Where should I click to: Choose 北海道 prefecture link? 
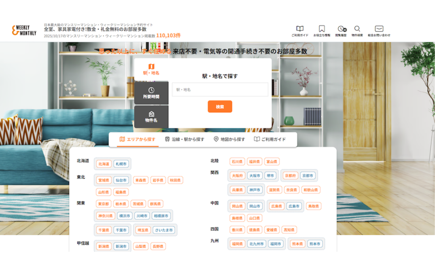tap(104, 164)
